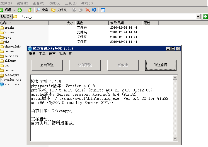Screen dimensions: 208x147
Task: Open the Views icon dropdown
Action: [x=104, y=10]
